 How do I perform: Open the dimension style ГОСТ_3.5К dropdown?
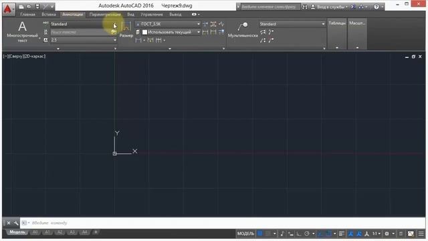click(x=168, y=24)
